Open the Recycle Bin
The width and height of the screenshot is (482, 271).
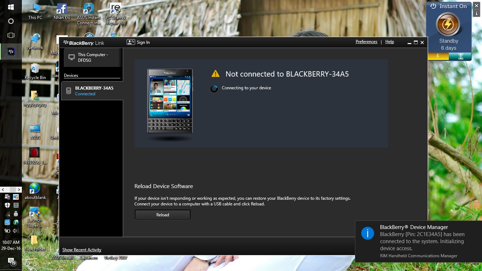click(x=35, y=72)
